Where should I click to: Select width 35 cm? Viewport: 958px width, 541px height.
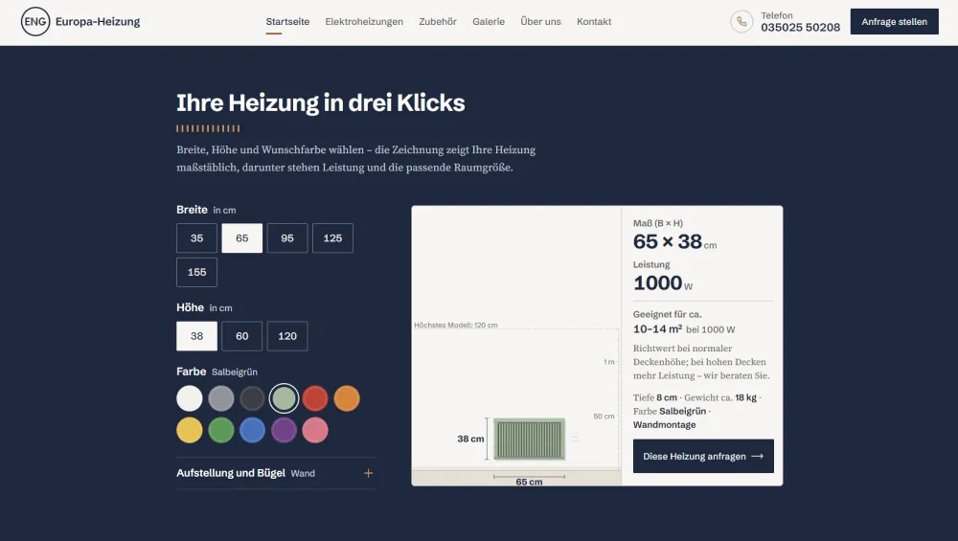pos(196,238)
